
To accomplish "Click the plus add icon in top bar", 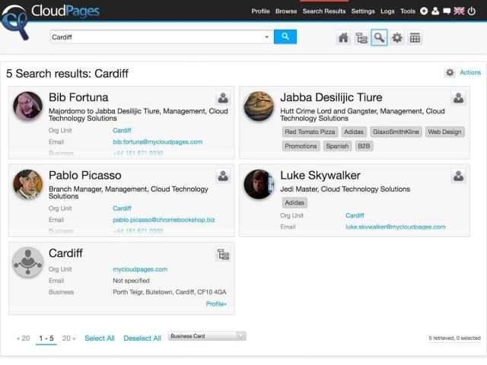I will click(x=424, y=11).
